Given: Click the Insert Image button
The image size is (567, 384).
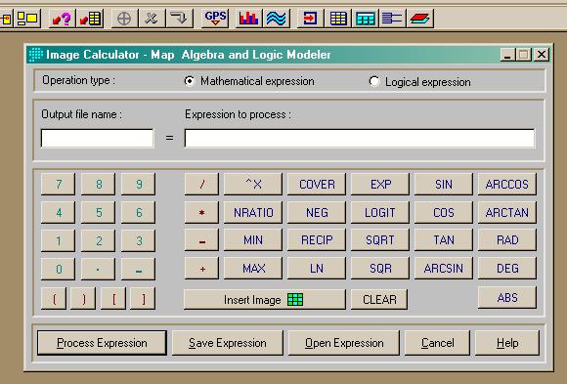Looking at the screenshot, I should tap(264, 299).
